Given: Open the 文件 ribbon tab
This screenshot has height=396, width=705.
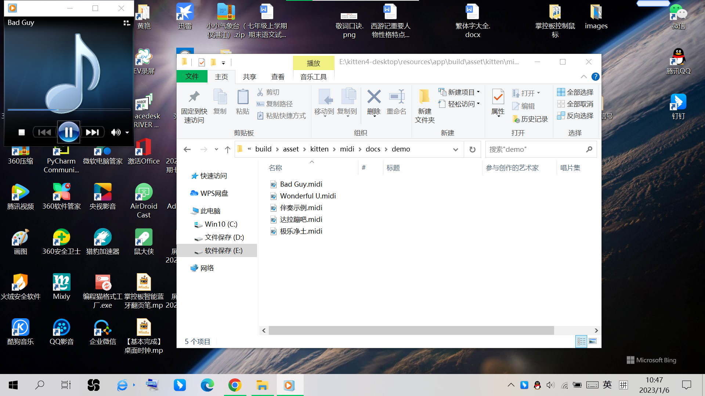Looking at the screenshot, I should pyautogui.click(x=192, y=76).
